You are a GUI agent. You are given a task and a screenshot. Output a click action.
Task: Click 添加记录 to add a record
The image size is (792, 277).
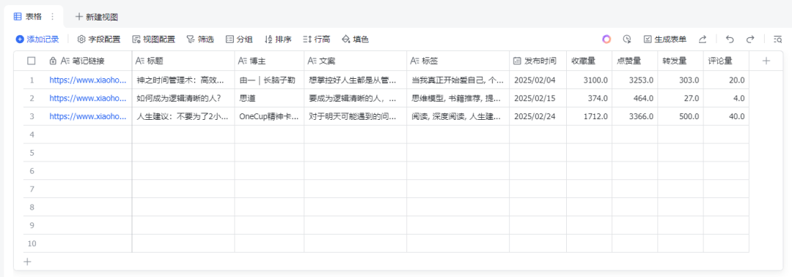[x=37, y=39]
